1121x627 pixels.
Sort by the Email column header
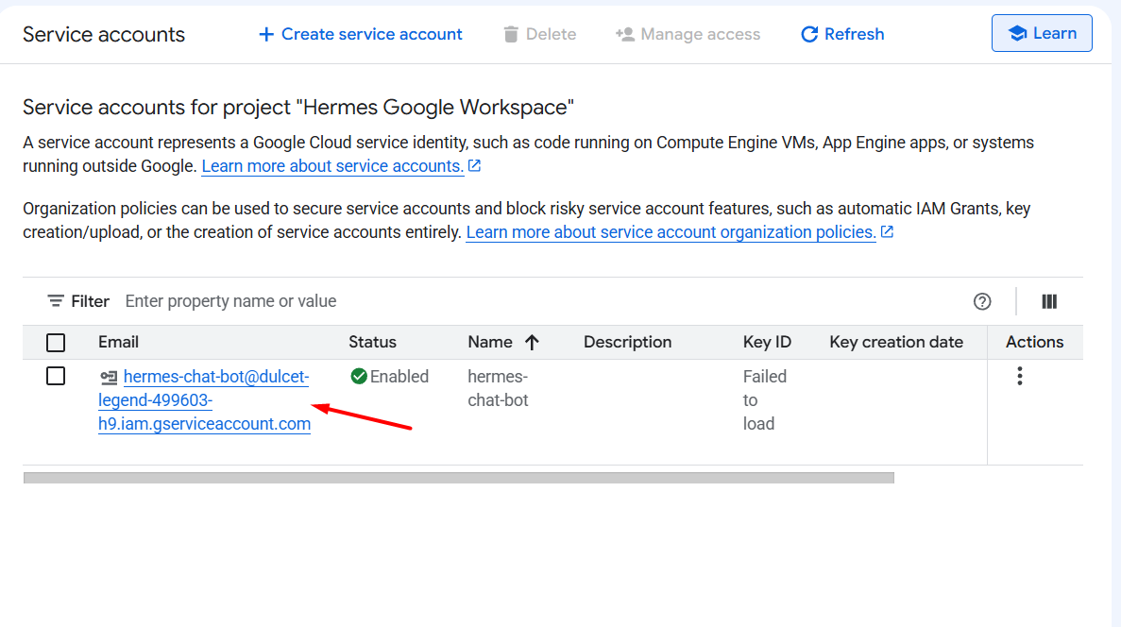coord(119,343)
